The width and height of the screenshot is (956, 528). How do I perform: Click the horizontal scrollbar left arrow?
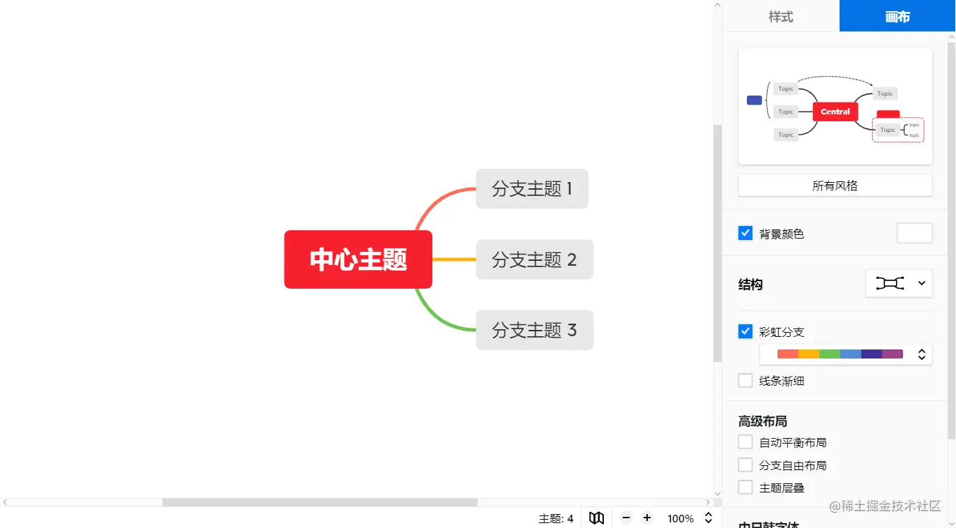5,502
